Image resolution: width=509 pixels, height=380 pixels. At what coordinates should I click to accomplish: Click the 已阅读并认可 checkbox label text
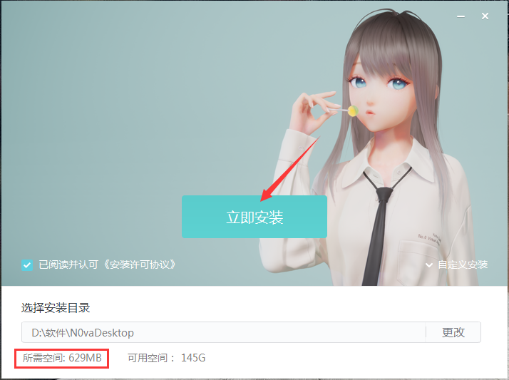[x=68, y=265]
